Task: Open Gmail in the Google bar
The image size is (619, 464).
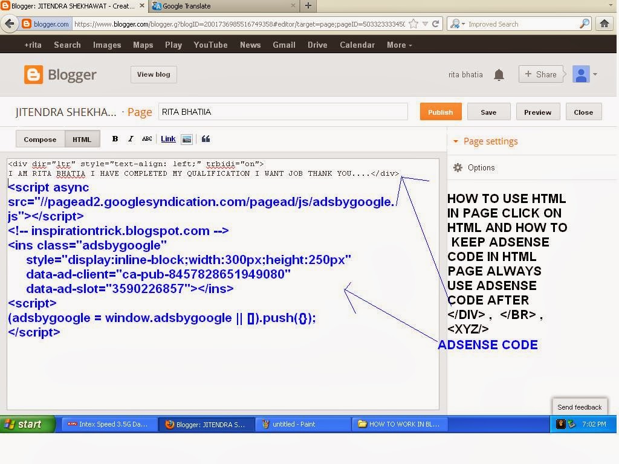Action: point(284,45)
